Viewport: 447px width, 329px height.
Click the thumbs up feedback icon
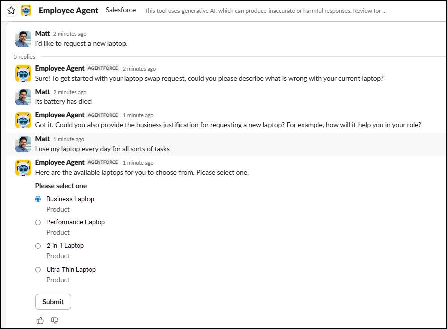click(40, 321)
